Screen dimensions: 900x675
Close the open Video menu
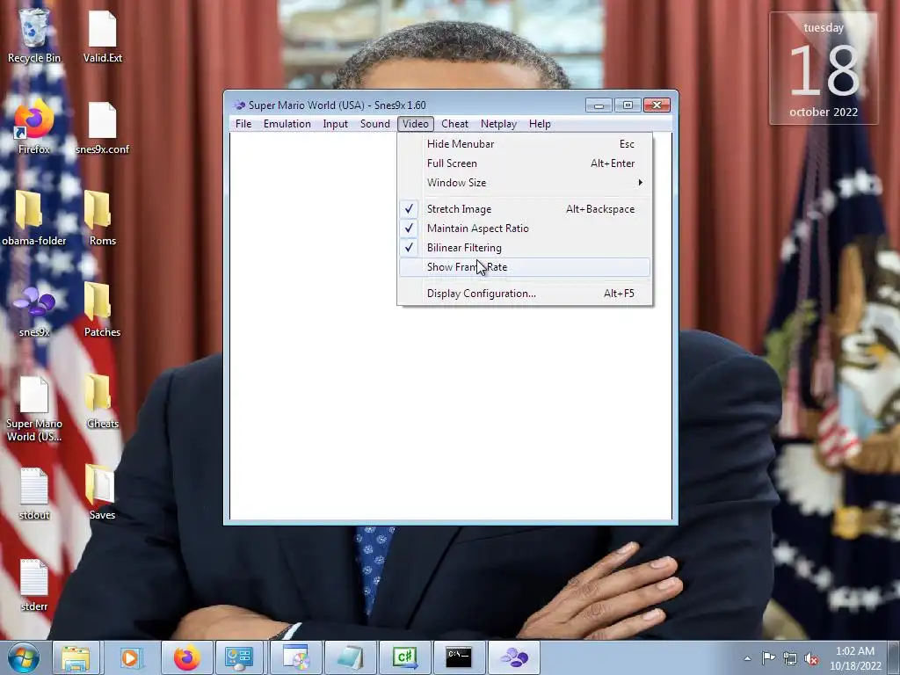coord(416,124)
